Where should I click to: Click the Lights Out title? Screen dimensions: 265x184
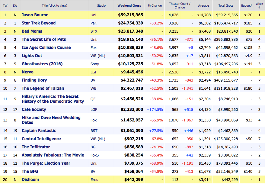(32, 56)
